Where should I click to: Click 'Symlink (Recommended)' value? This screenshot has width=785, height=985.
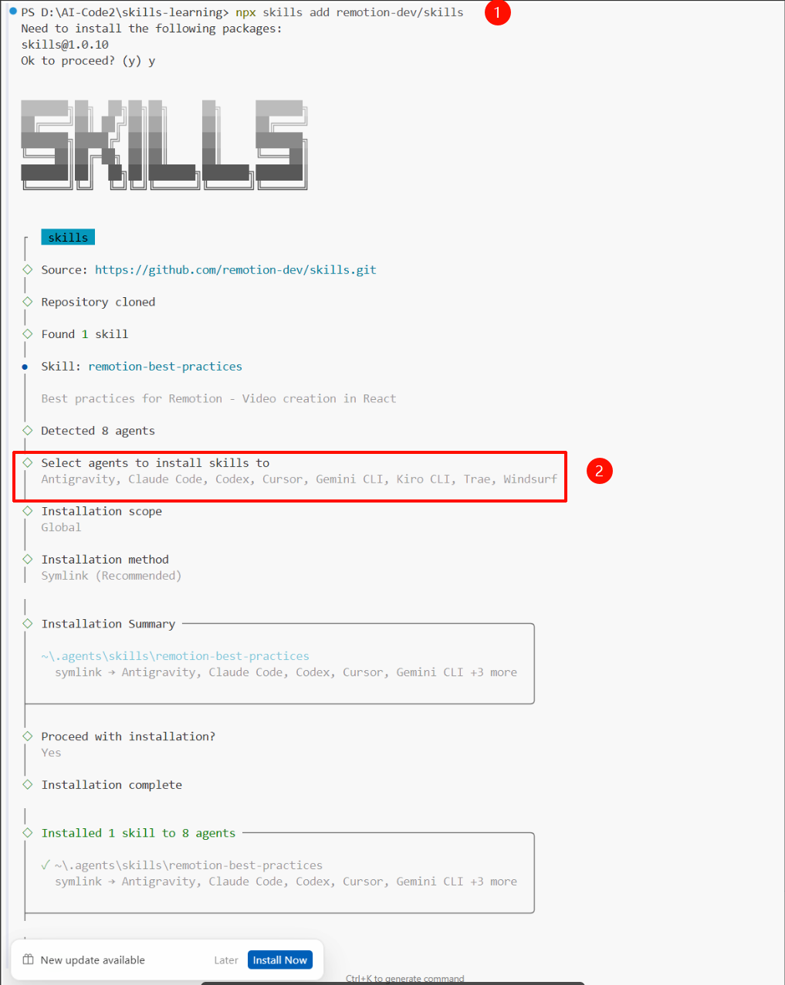(111, 576)
